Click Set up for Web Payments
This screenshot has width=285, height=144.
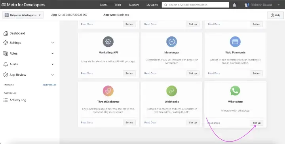(256, 73)
